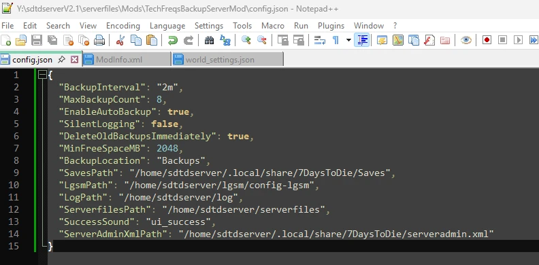Click the Paste clipboard icon
539x265 pixels.
click(152, 40)
